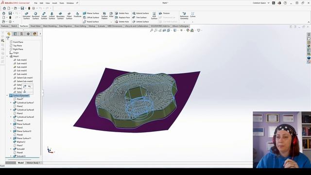Click the Planar Surface tool
The image size is (311, 175).
(x=91, y=13)
